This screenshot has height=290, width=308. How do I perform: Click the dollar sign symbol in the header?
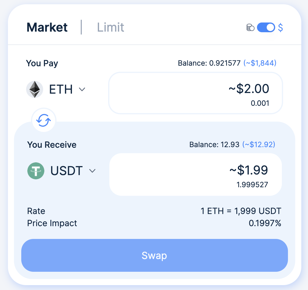(x=280, y=27)
